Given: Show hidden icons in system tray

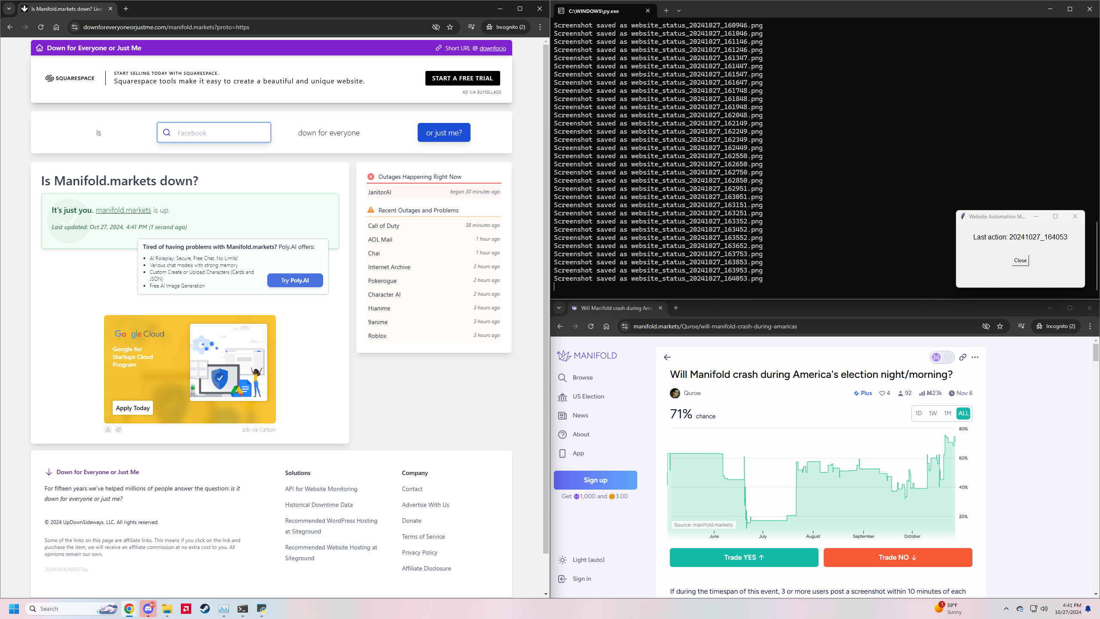Looking at the screenshot, I should (x=1006, y=609).
